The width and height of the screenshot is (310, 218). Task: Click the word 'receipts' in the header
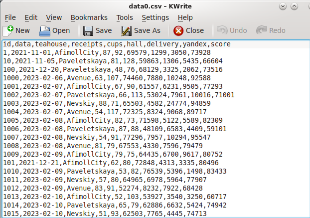point(87,44)
